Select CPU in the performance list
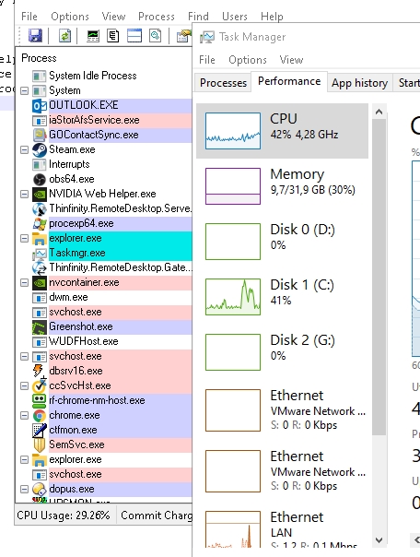 tap(283, 131)
